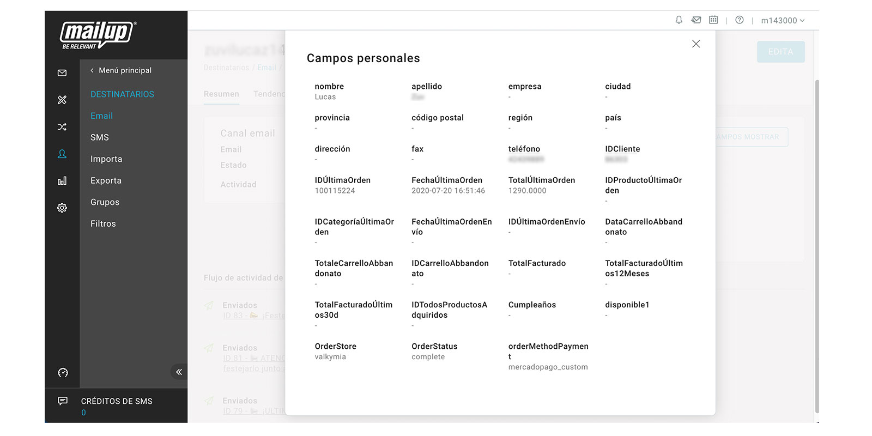Select SMS in the sidebar menu
This screenshot has width=872, height=436.
100,137
